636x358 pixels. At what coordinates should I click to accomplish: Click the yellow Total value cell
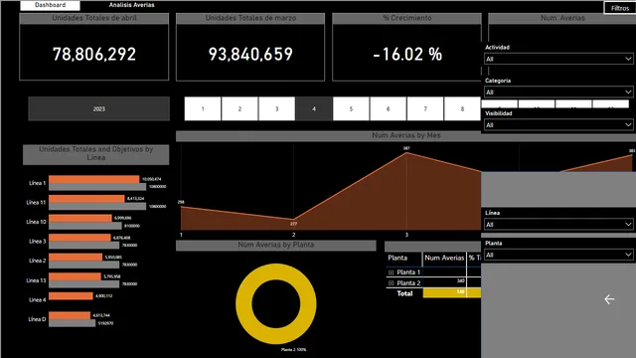pyautogui.click(x=444, y=292)
